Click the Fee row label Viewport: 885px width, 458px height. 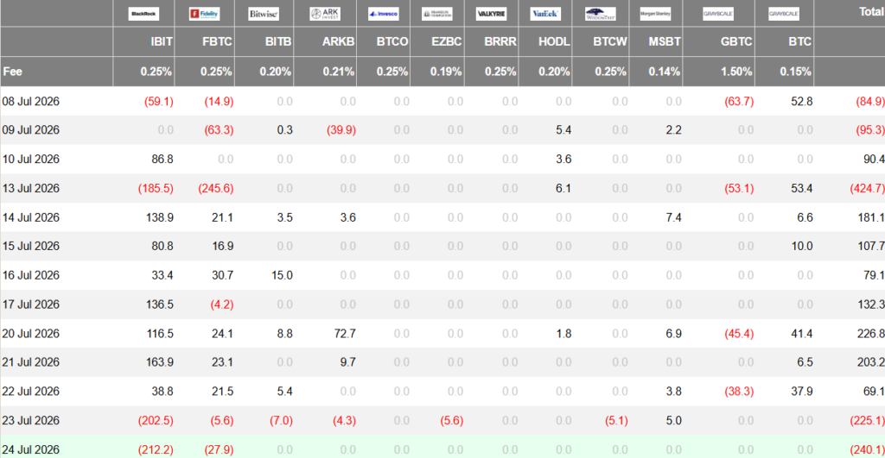tap(12, 72)
